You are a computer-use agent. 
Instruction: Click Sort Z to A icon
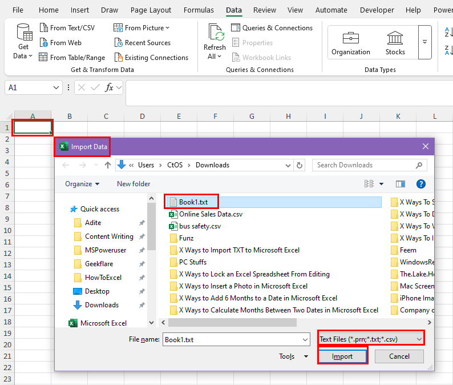pos(448,50)
